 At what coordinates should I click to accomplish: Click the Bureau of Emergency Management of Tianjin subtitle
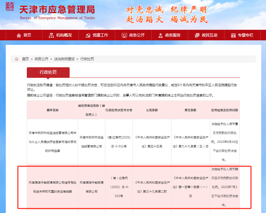point(57,18)
